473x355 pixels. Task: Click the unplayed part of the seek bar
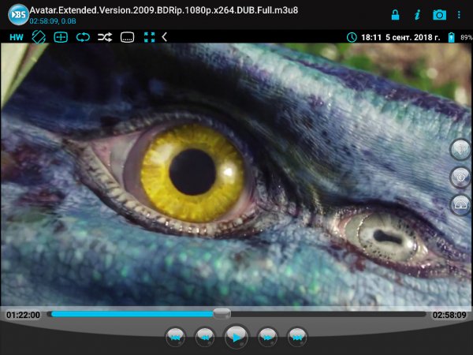(x=328, y=314)
